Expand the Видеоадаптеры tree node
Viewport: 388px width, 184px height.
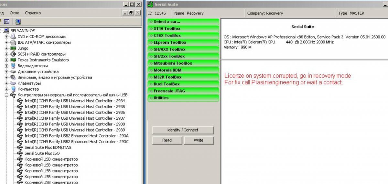(6, 66)
